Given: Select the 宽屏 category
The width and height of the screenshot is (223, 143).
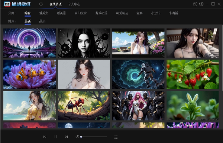Looking at the screenshot, I should (139, 13).
